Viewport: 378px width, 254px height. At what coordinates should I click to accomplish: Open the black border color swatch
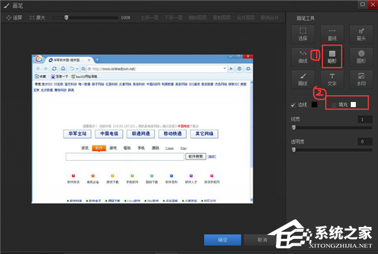tap(314, 105)
